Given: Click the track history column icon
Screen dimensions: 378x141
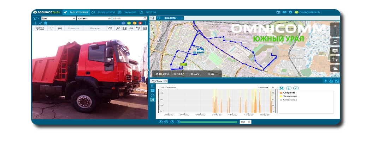Looking at the screenshot, I should point(138,28).
